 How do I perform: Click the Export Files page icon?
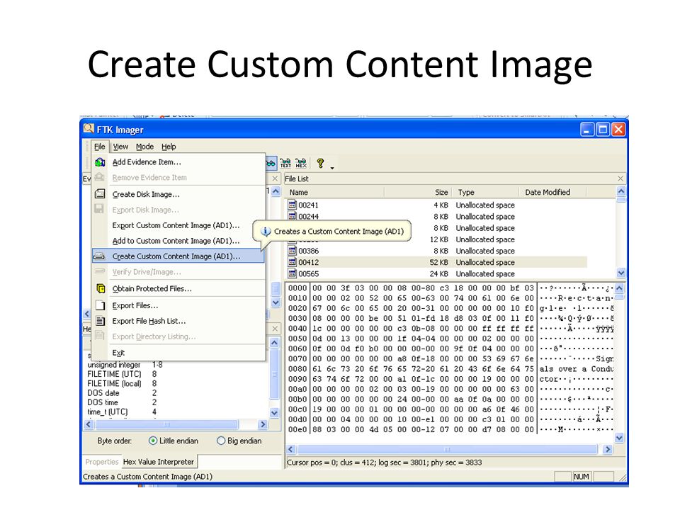pos(100,305)
